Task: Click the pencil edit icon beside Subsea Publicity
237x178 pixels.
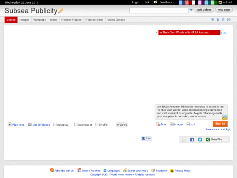Action: 61,10
